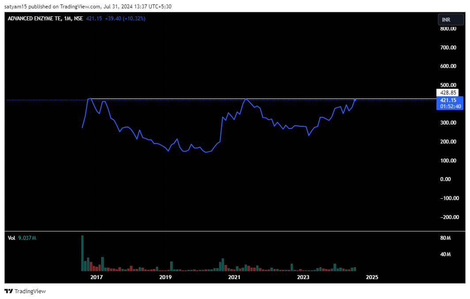
Task: Click the 40M volume axis label
Action: [x=445, y=254]
